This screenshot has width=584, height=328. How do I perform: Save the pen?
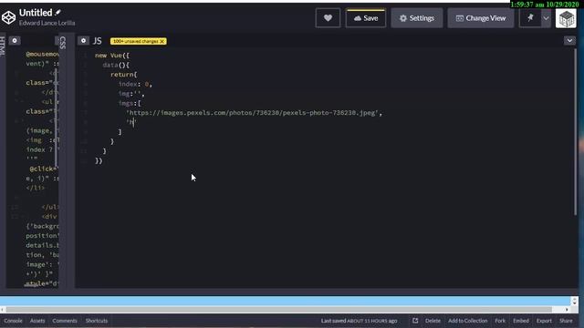(366, 18)
